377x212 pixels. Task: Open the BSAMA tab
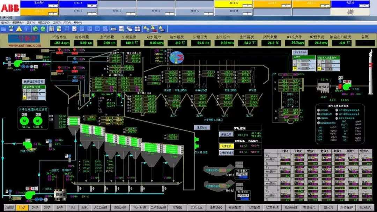tap(365, 207)
